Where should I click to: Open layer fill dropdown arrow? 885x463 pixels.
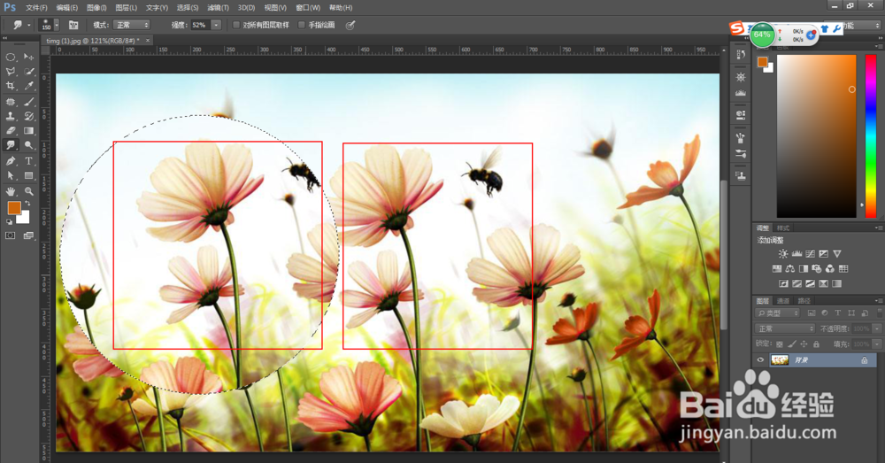(x=876, y=343)
